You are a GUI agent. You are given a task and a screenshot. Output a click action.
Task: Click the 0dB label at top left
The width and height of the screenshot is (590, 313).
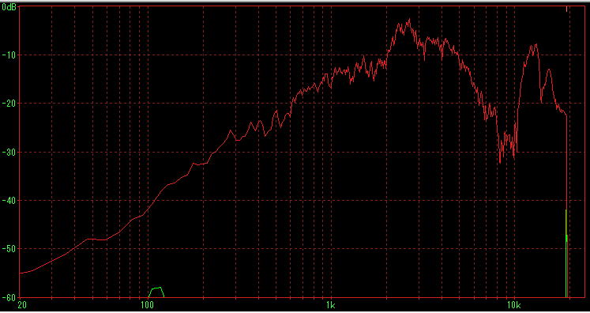click(9, 7)
